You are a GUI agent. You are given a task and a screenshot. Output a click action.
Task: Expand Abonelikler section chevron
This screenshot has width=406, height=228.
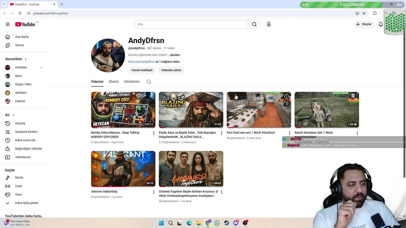pyautogui.click(x=26, y=59)
